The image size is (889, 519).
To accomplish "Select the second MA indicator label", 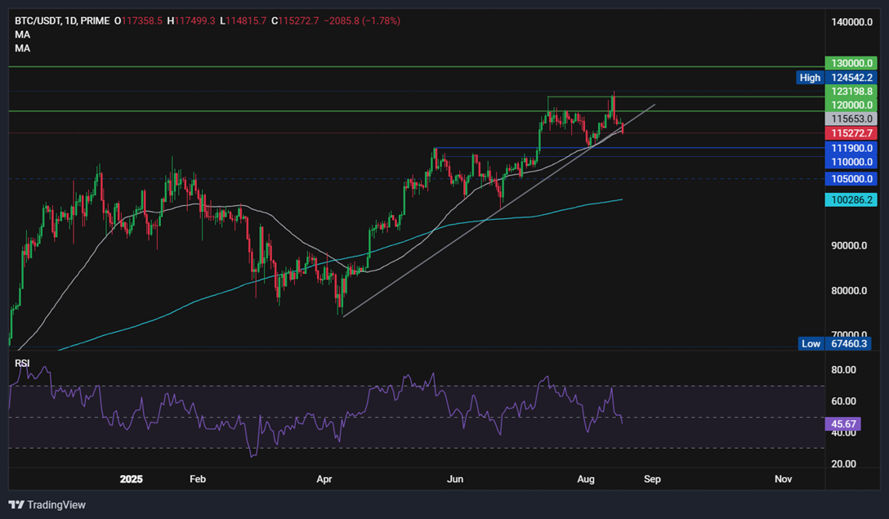I will (x=22, y=47).
